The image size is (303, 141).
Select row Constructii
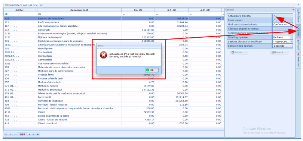114,30
